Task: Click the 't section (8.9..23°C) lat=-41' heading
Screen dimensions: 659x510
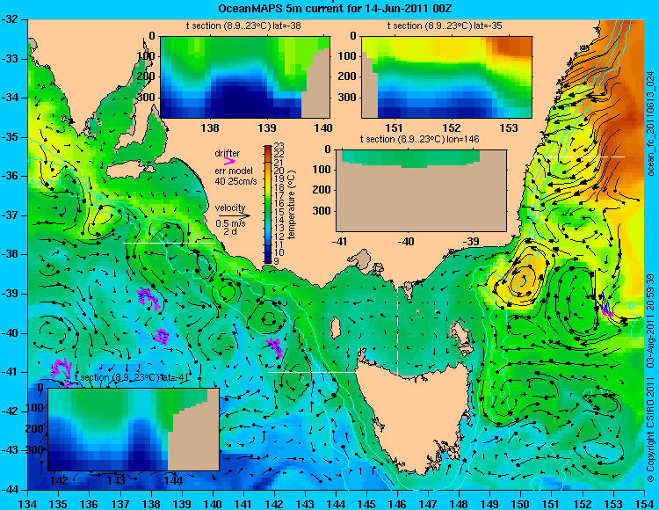Action: [x=132, y=377]
